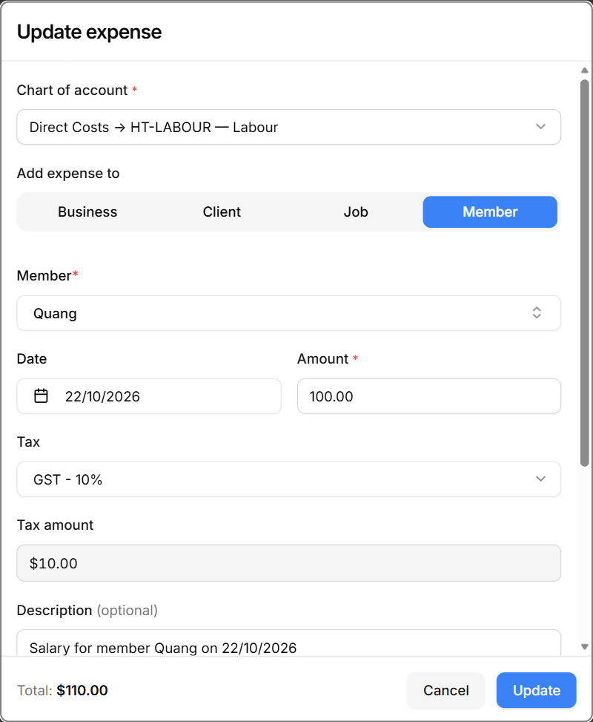
Task: Select the Member expense option
Action: [x=490, y=211]
